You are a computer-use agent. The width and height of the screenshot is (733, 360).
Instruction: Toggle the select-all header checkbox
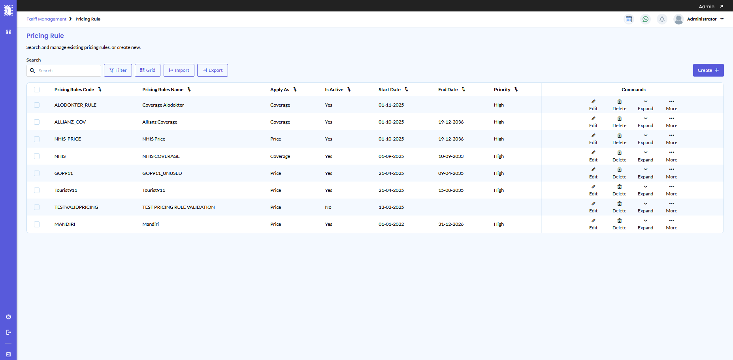click(37, 90)
